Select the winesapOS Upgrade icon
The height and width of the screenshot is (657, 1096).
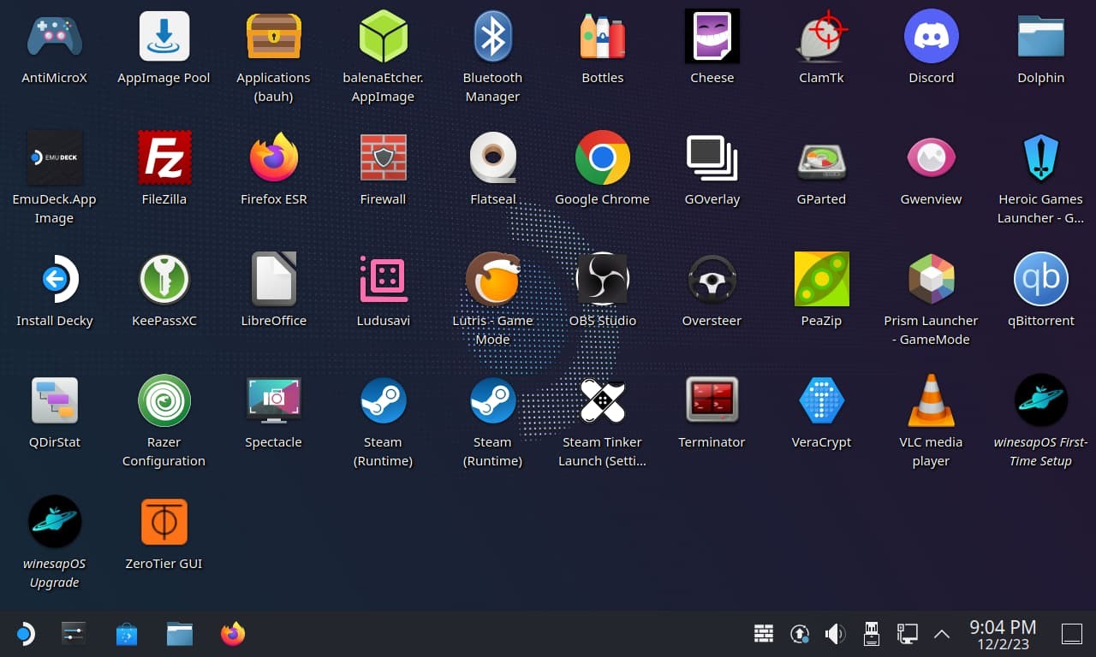click(x=55, y=523)
